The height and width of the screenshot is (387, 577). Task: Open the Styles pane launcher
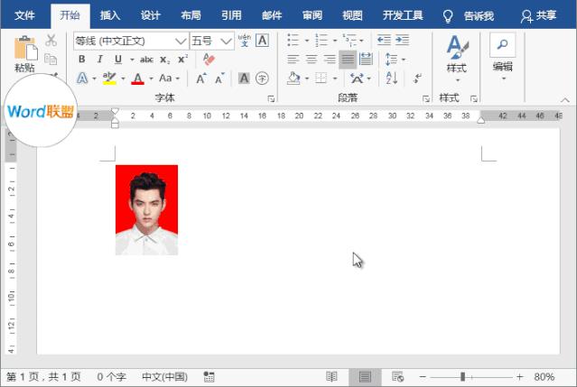tap(474, 98)
